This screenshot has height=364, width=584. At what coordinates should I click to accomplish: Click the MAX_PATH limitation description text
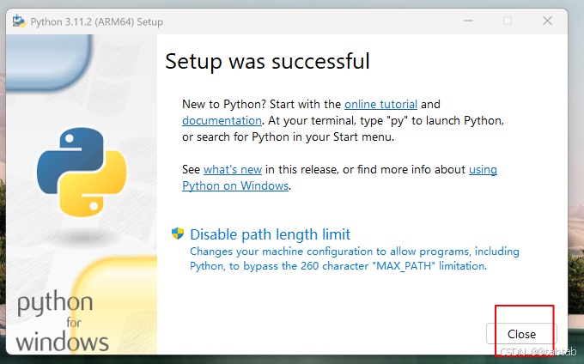pyautogui.click(x=354, y=258)
